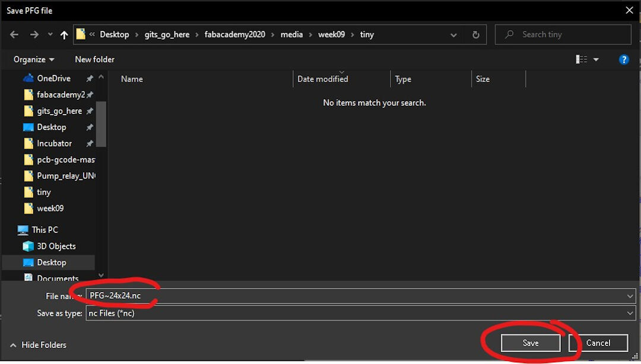
Task: Click the Save button
Action: click(530, 343)
